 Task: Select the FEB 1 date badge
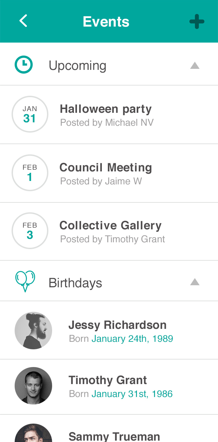(30, 173)
